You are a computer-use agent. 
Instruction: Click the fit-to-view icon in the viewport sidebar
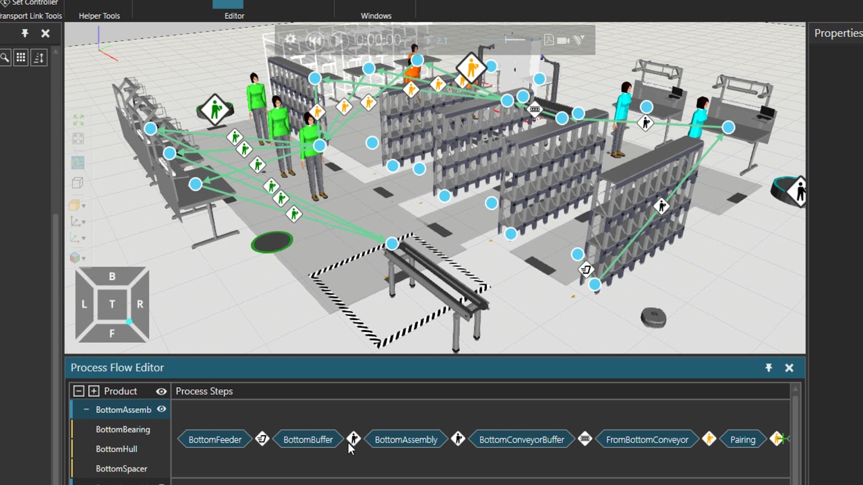pos(78,120)
